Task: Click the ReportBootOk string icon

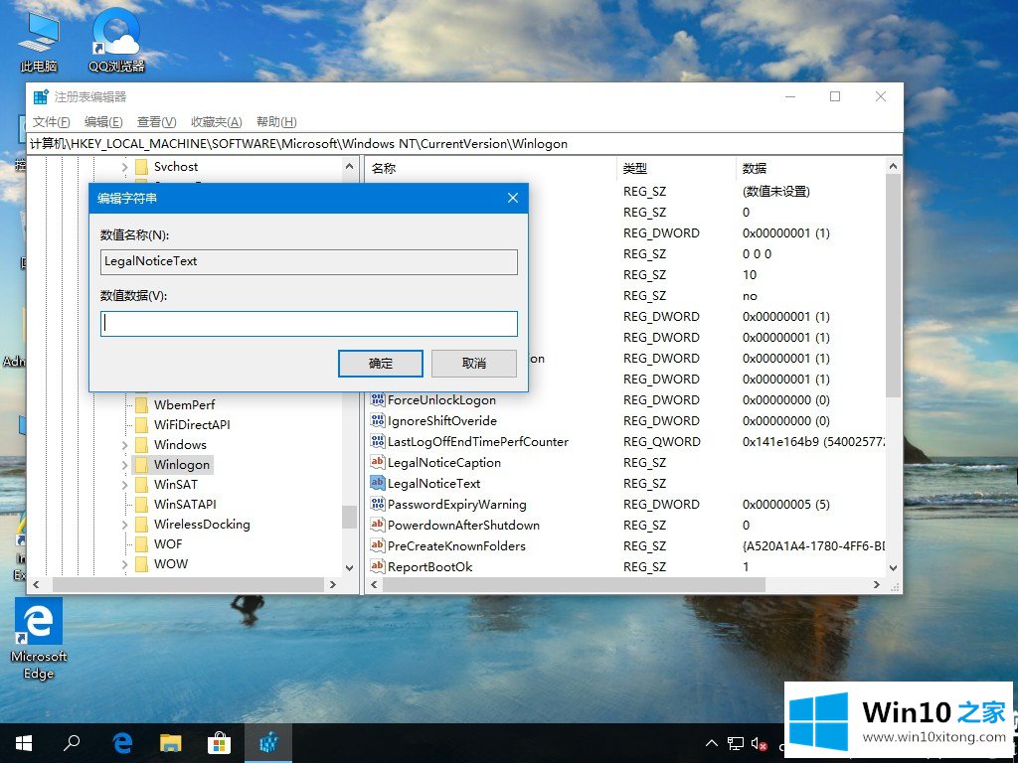Action: tap(377, 565)
